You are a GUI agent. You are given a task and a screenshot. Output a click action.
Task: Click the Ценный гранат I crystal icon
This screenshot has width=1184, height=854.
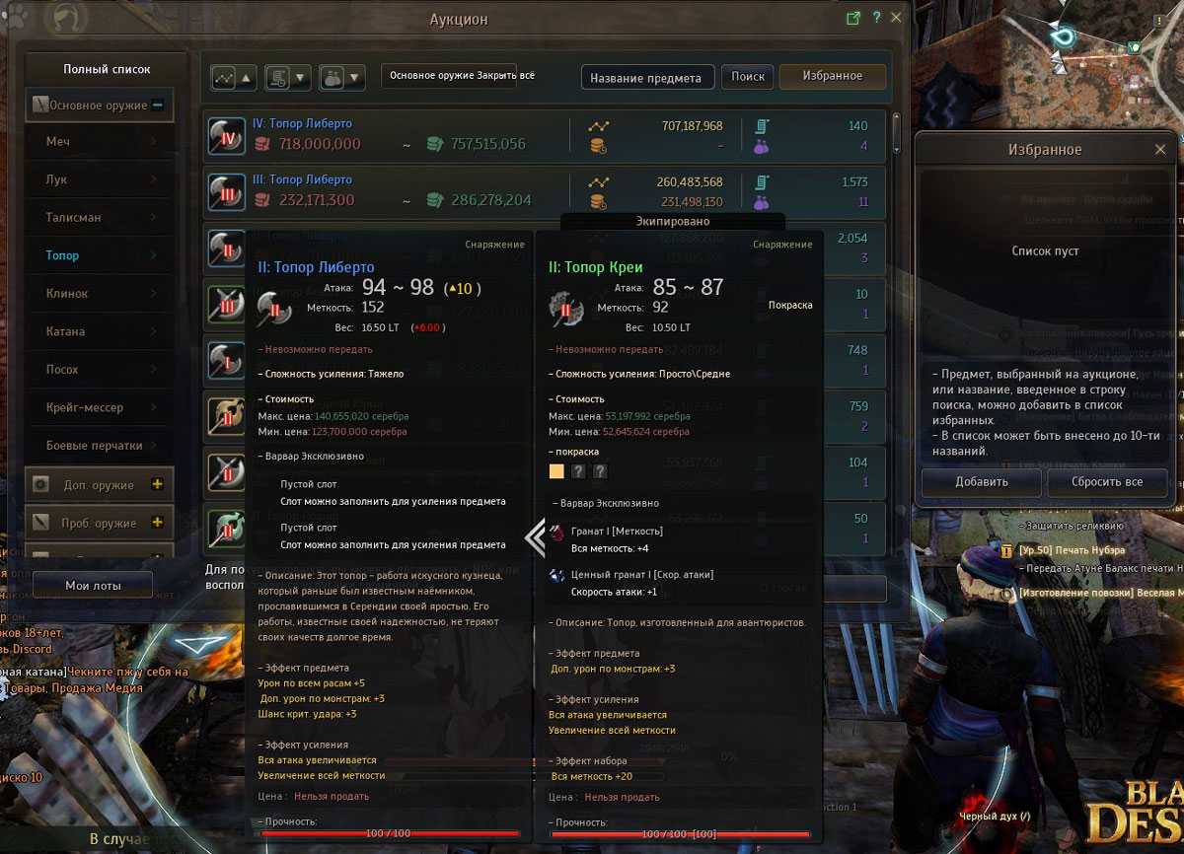pyautogui.click(x=558, y=576)
